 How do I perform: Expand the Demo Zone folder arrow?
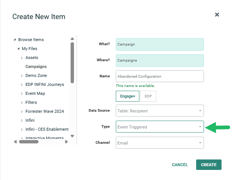pos(22,76)
